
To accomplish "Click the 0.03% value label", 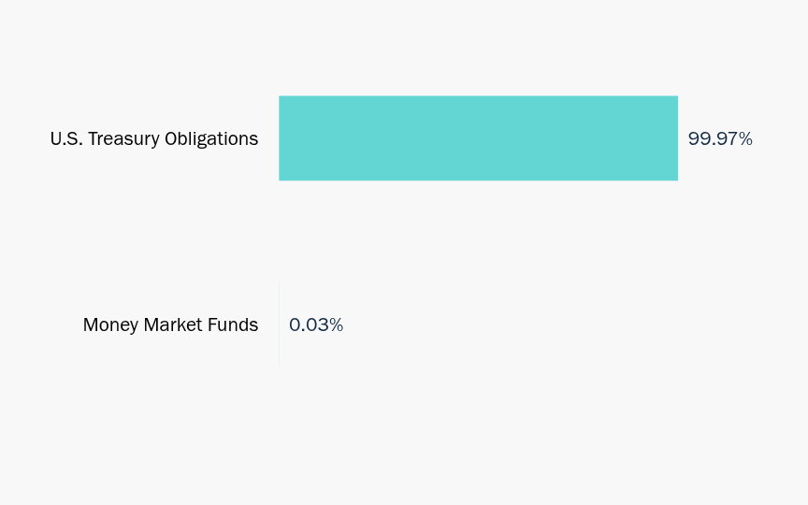I will (x=316, y=325).
